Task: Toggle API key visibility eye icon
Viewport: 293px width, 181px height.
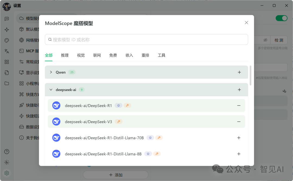Action: click(265, 40)
